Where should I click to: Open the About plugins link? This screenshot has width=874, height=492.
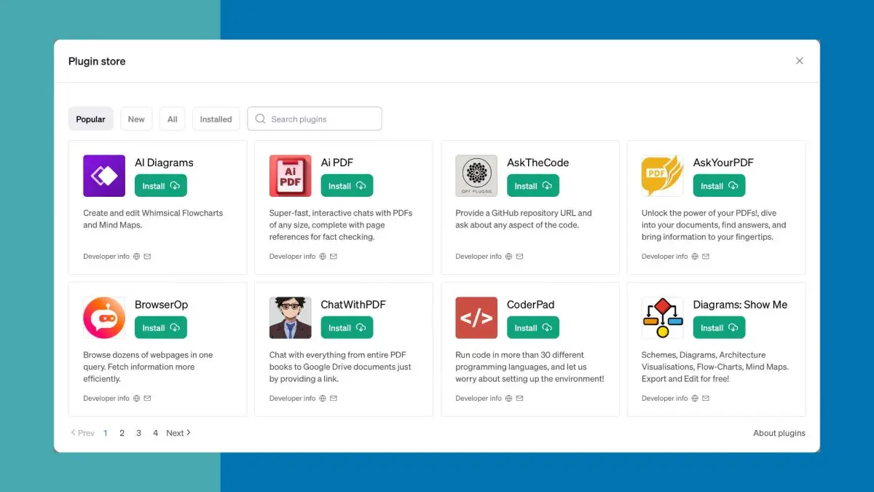[779, 433]
